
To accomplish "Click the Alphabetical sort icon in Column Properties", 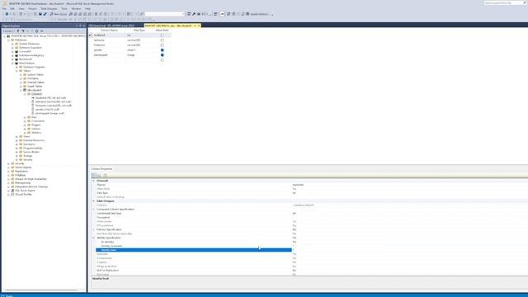I will (x=99, y=175).
